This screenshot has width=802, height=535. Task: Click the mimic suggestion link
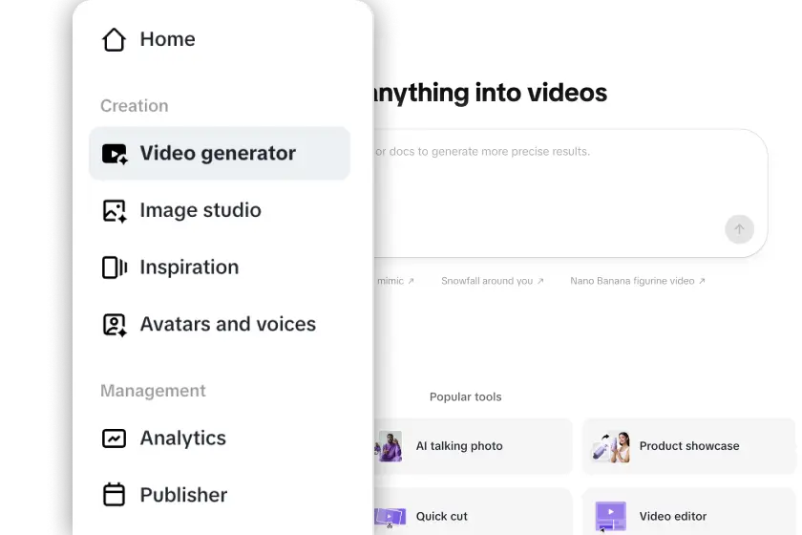click(395, 281)
